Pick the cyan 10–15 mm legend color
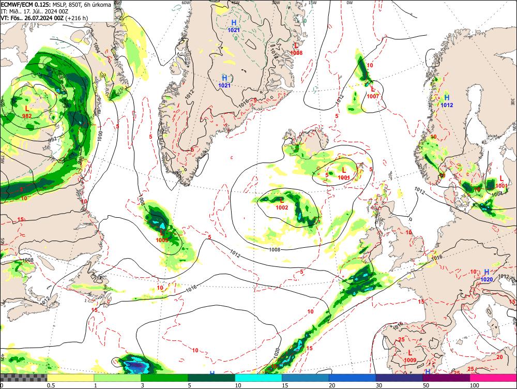The width and height of the screenshot is (517, 389). (x=258, y=378)
